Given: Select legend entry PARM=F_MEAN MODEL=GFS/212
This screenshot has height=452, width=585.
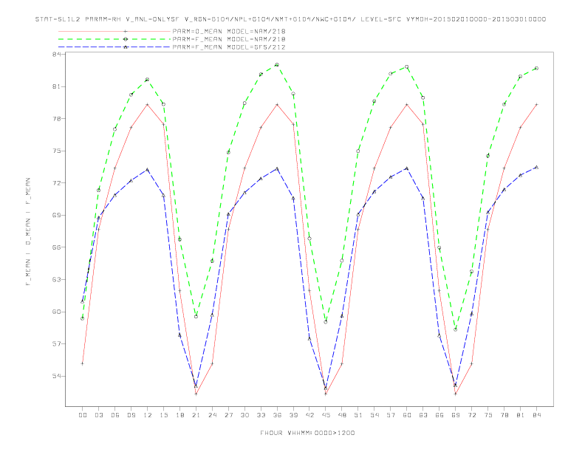Looking at the screenshot, I should [229, 47].
